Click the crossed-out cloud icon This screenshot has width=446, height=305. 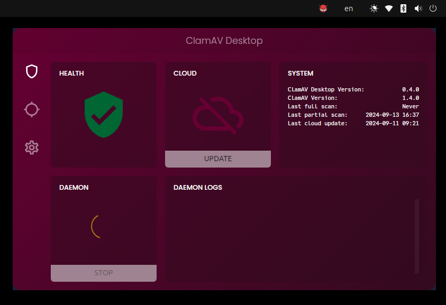(x=218, y=115)
